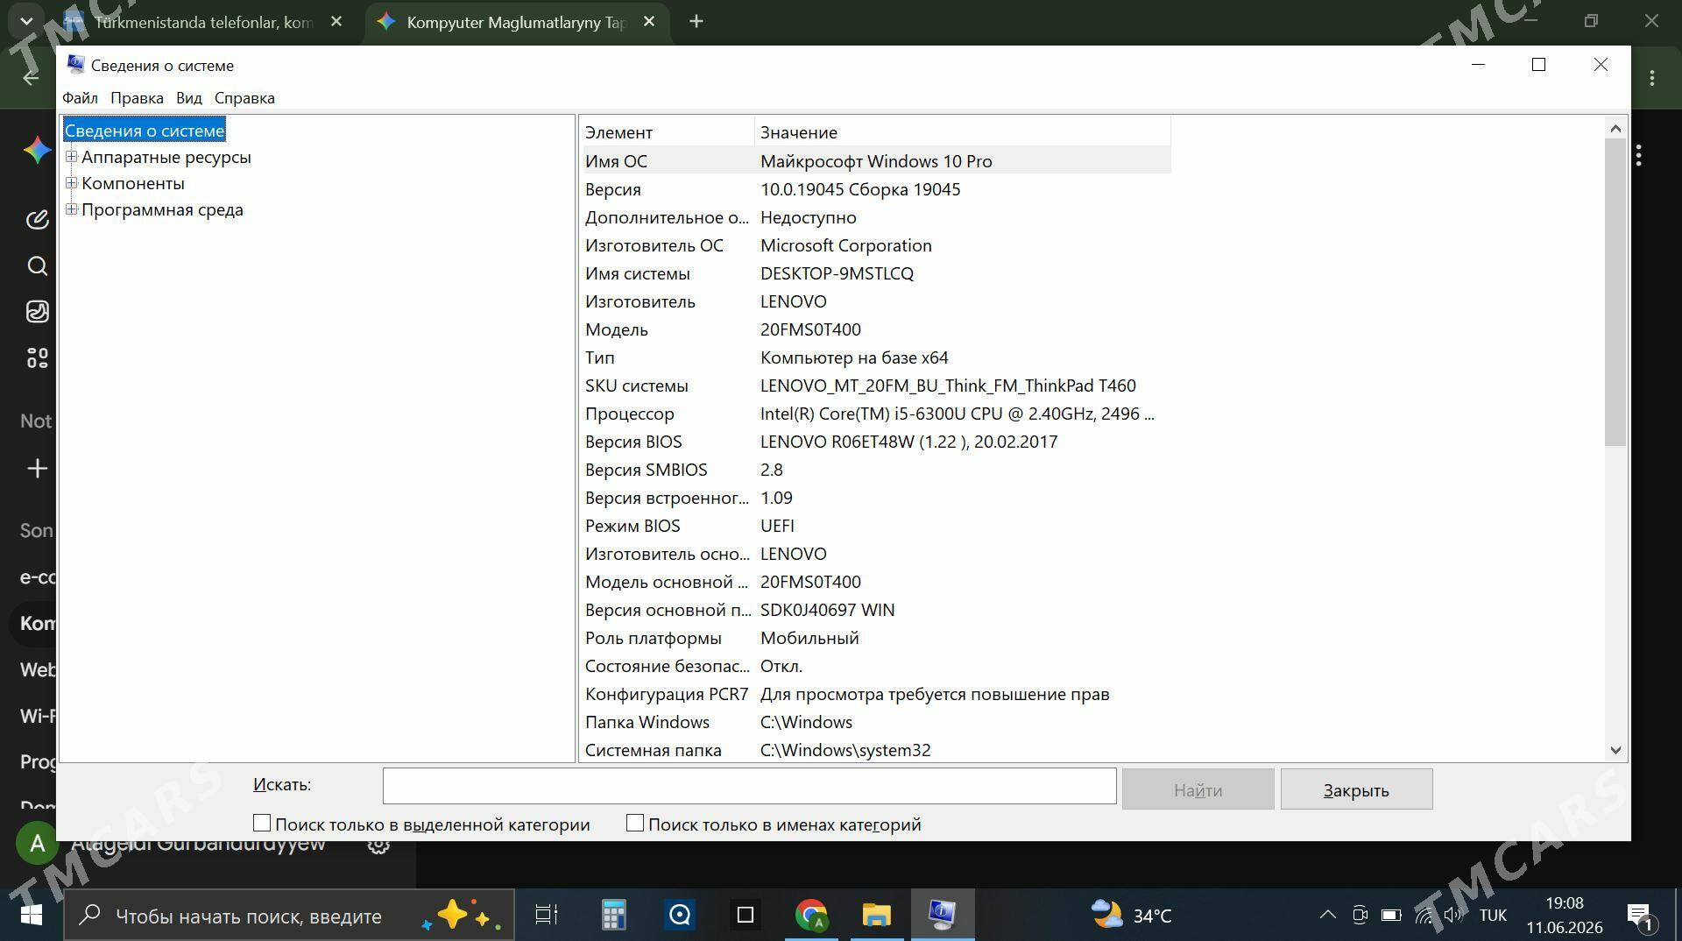Open Task View on the taskbar

point(547,916)
